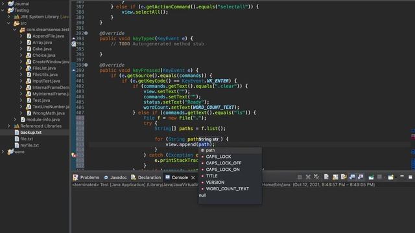Click the Testing project icon
Screen dimensions: 415x233
click(x=10, y=10)
